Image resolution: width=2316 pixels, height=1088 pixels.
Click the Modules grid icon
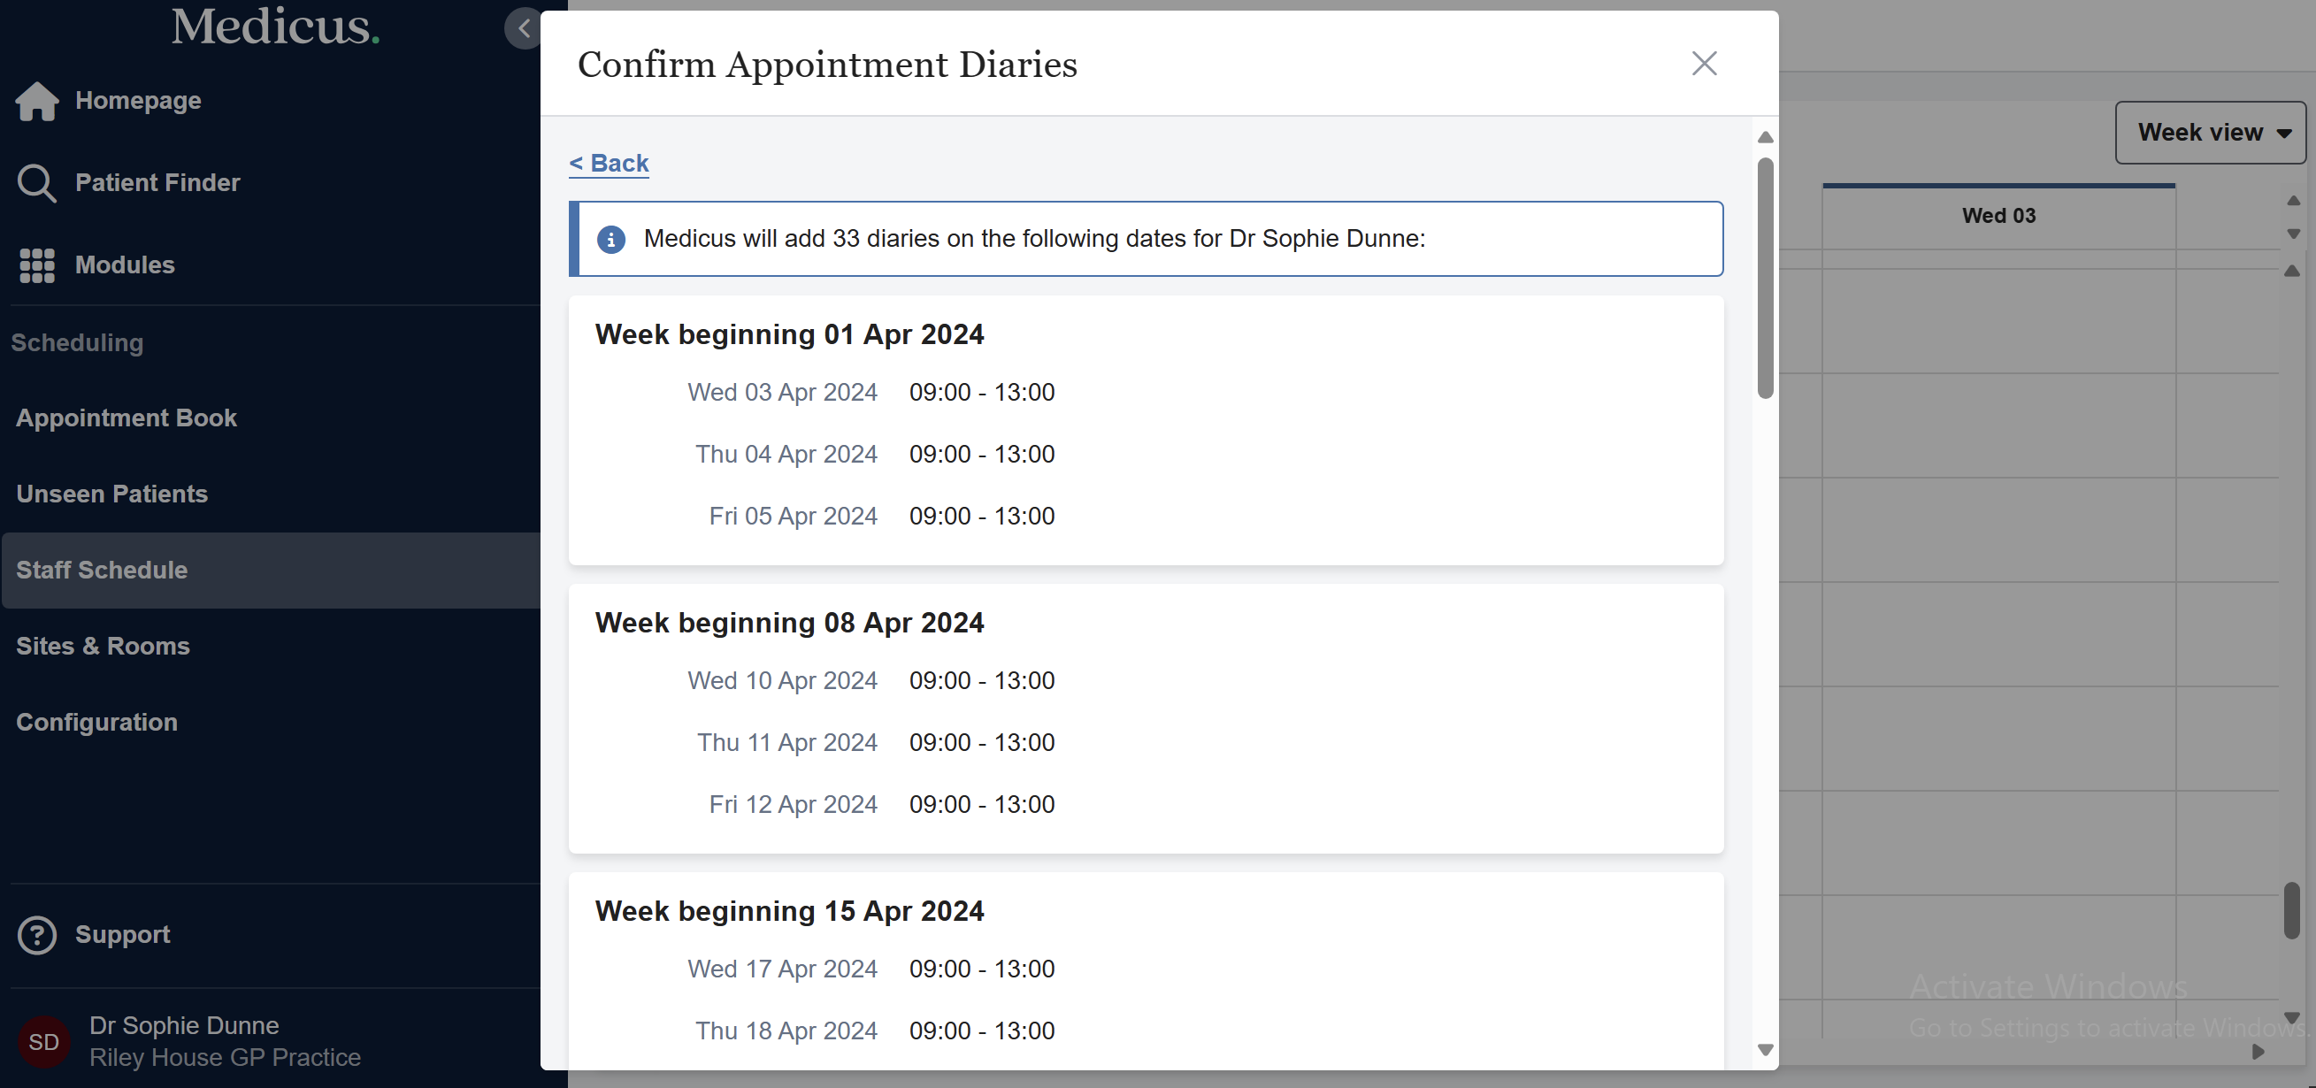coord(37,265)
